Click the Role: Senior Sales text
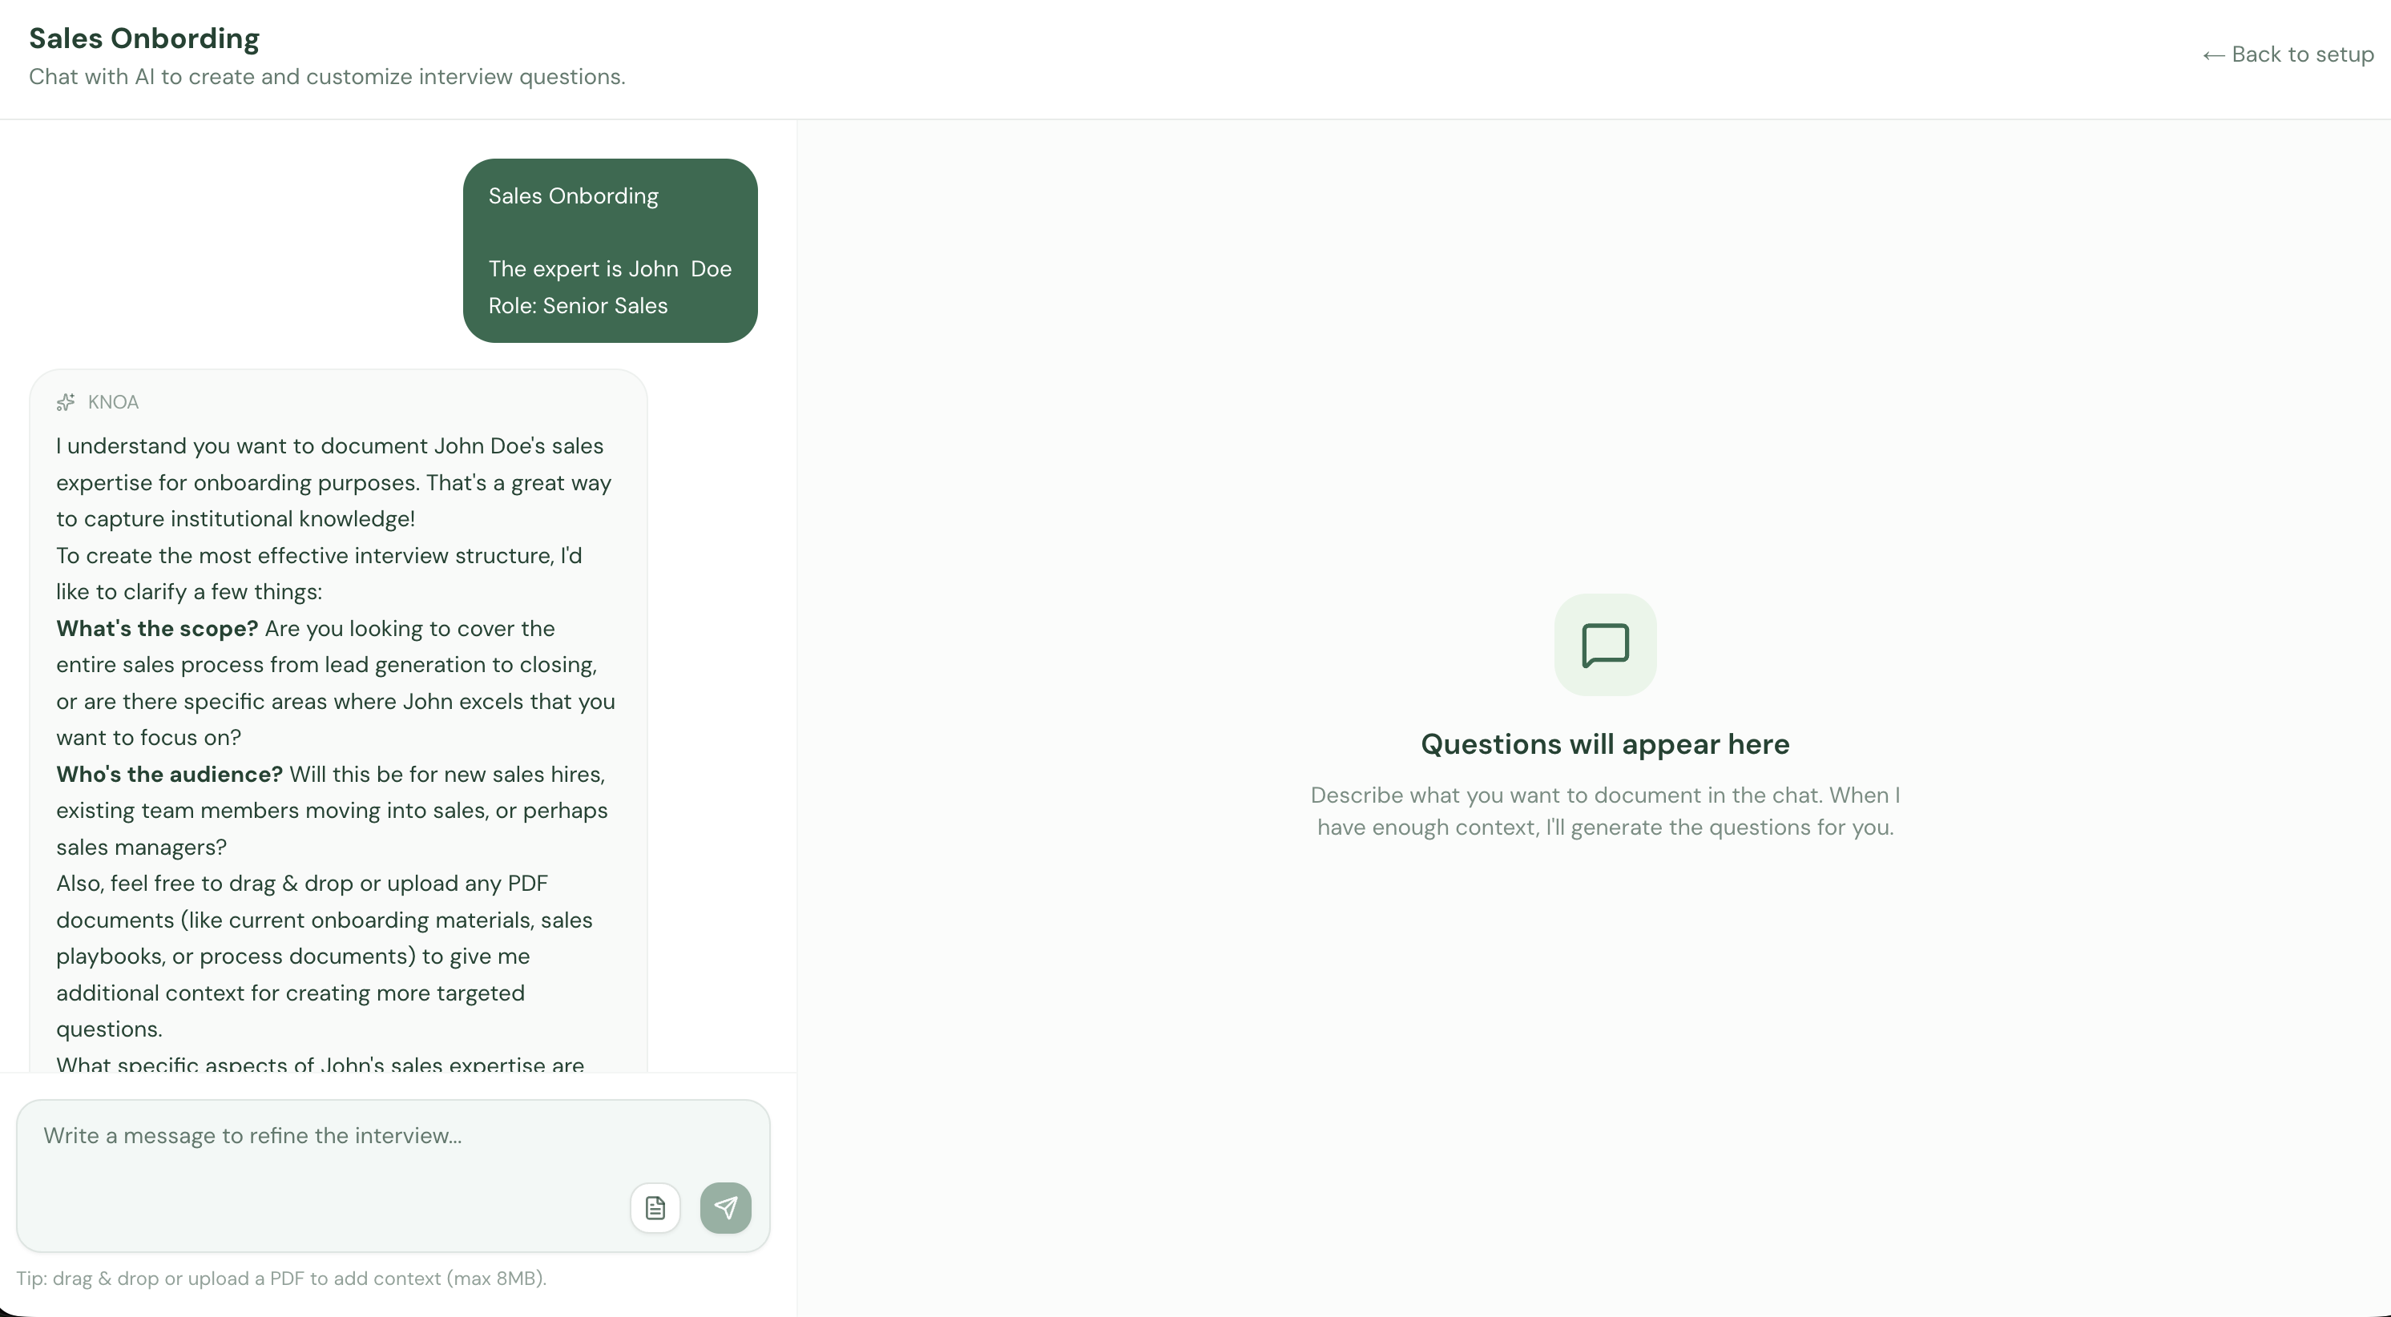The width and height of the screenshot is (2391, 1317). [x=578, y=305]
